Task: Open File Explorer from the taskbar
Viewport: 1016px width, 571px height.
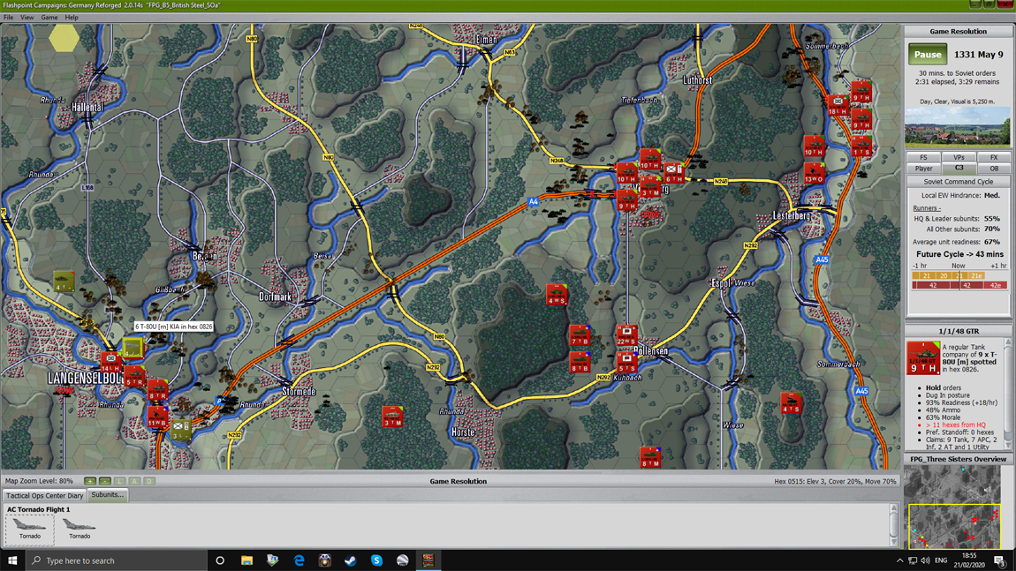Action: tap(246, 560)
